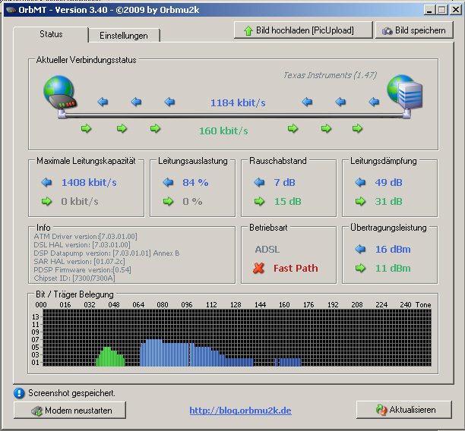The image size is (465, 431).
Task: Click the camera icon in Bild speichern
Action: click(x=387, y=31)
